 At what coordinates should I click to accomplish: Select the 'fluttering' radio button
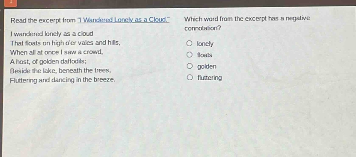[x=189, y=78]
